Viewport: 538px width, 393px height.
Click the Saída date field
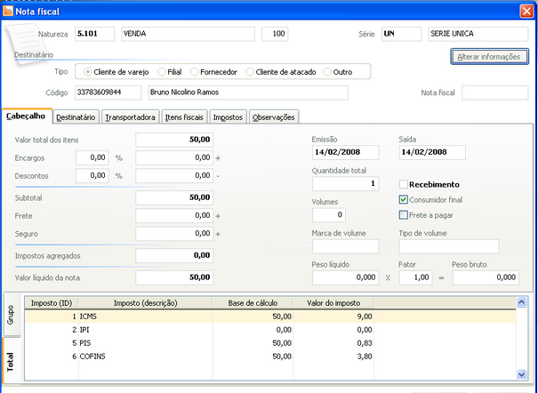click(432, 152)
